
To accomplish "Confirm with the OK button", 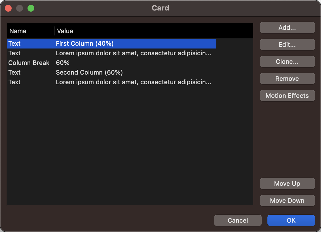I will tap(291, 220).
